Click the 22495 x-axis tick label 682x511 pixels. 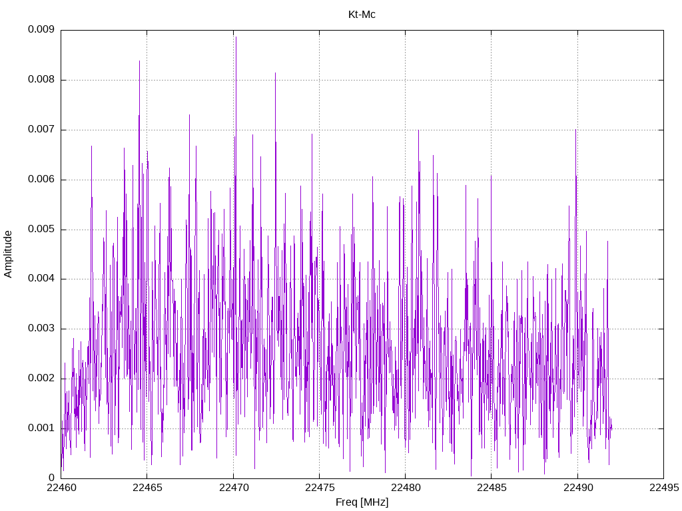pyautogui.click(x=664, y=488)
